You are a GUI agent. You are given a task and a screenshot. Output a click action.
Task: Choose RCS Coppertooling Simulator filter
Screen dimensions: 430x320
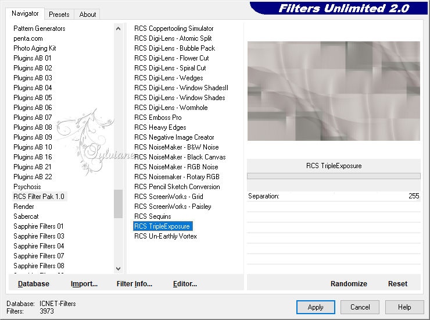(174, 29)
